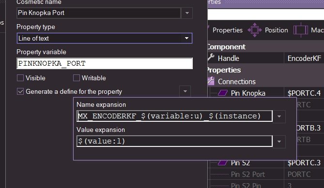Image resolution: width=324 pixels, height=188 pixels.
Task: Click the Component section header
Action: tap(266, 47)
